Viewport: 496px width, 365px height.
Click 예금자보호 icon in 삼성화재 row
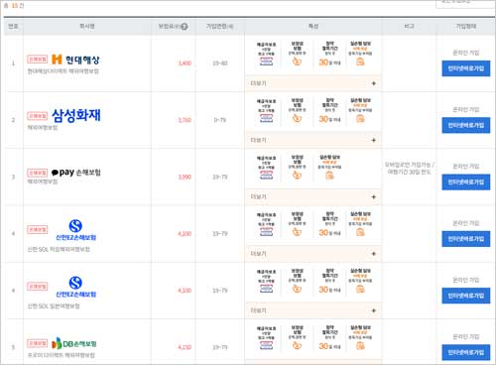click(x=266, y=118)
